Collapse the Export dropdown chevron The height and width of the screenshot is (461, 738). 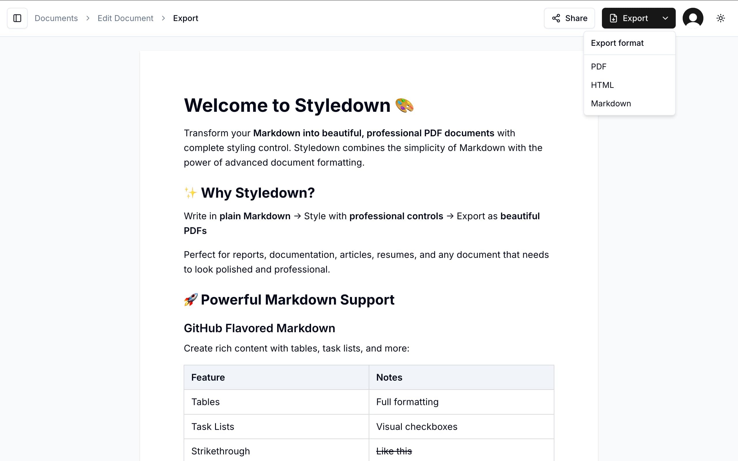point(665,18)
